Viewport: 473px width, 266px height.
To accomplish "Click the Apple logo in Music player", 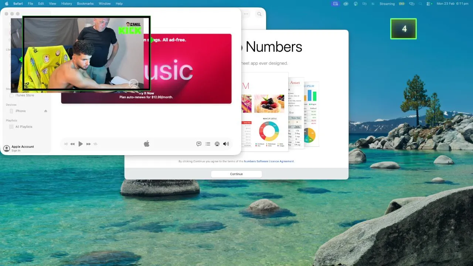I will click(x=147, y=144).
